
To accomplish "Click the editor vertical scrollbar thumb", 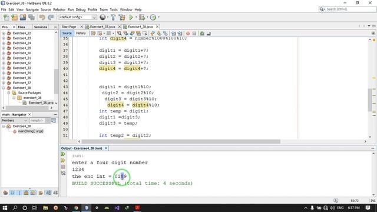I will pyautogui.click(x=370, y=100).
